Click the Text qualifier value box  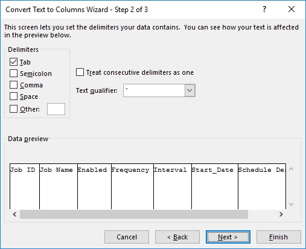pyautogui.click(x=154, y=90)
